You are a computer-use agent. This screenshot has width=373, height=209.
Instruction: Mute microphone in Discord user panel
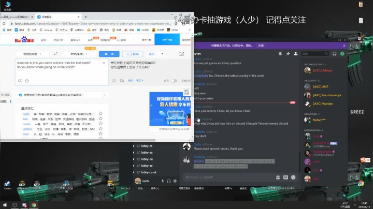click(163, 181)
